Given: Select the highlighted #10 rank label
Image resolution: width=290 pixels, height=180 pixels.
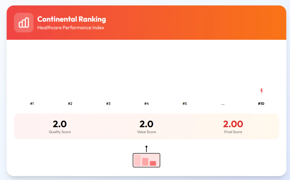Looking at the screenshot, I should (261, 103).
